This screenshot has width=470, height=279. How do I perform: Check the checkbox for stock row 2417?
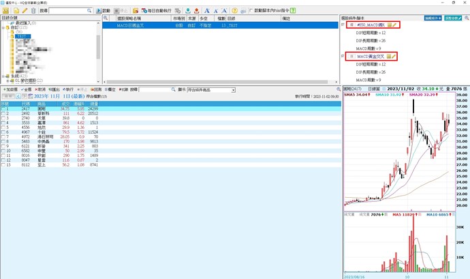pos(3,108)
